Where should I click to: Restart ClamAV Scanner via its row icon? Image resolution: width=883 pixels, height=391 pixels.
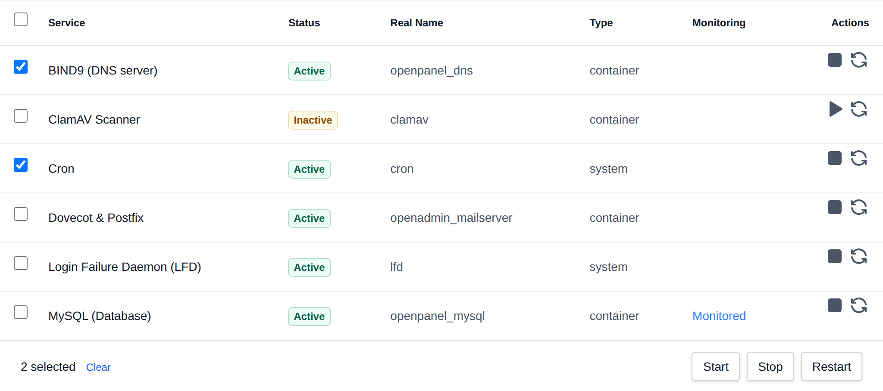(x=859, y=109)
